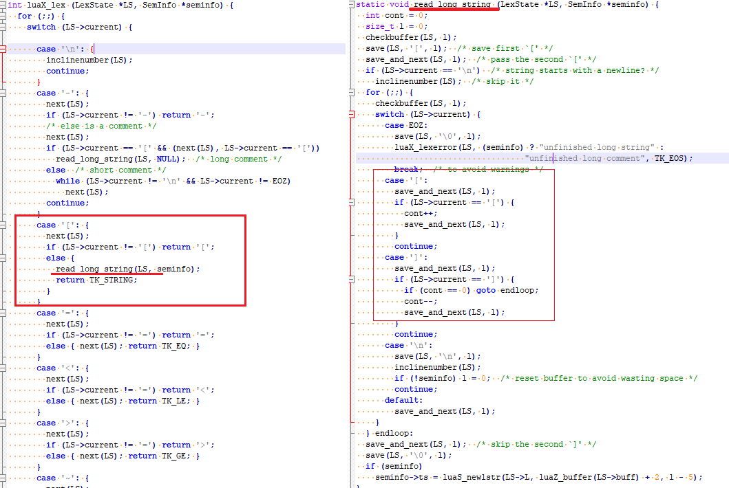This screenshot has height=488, width=729.
Task: Collapse the case '\n' block fold marker
Action: pyautogui.click(x=3, y=49)
